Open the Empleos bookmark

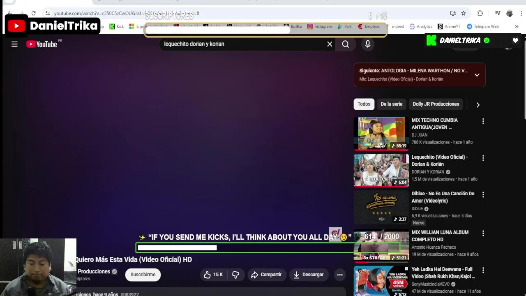coord(369,26)
